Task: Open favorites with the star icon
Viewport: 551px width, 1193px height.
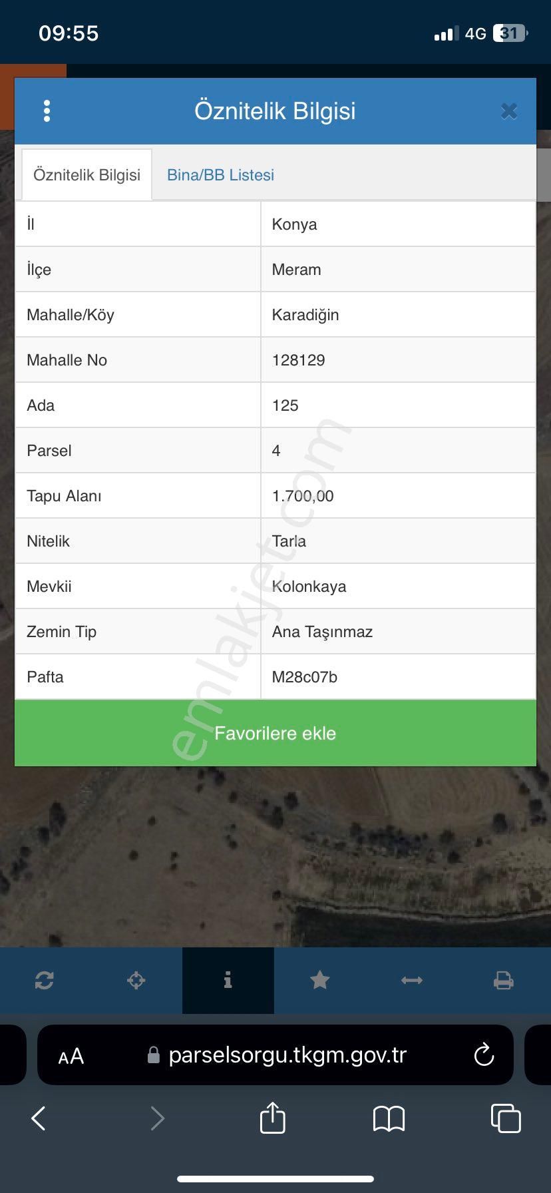Action: click(x=320, y=980)
